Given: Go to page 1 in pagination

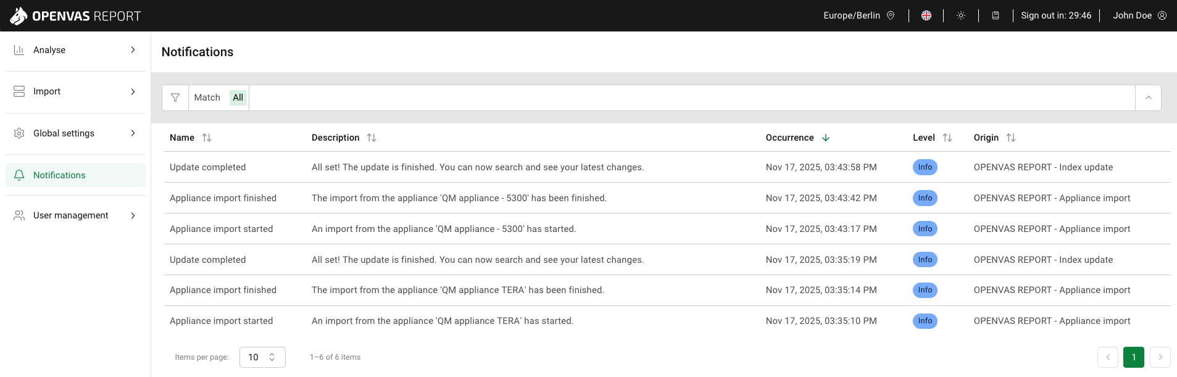Looking at the screenshot, I should [x=1133, y=357].
